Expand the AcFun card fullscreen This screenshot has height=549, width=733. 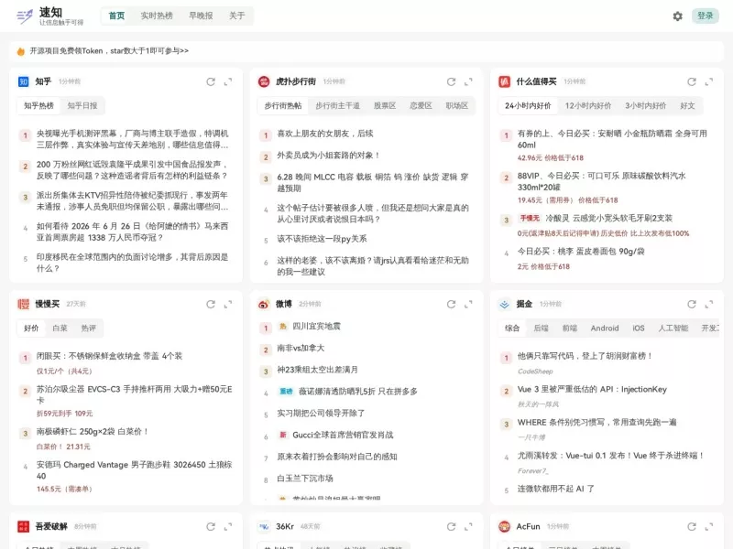click(709, 527)
